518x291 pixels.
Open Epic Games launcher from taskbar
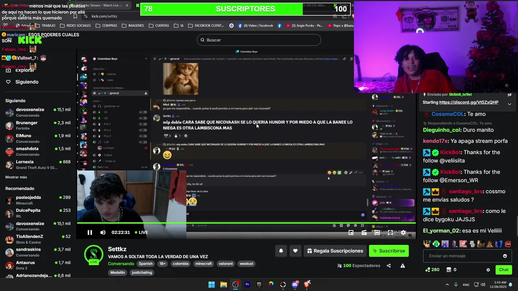(259, 285)
